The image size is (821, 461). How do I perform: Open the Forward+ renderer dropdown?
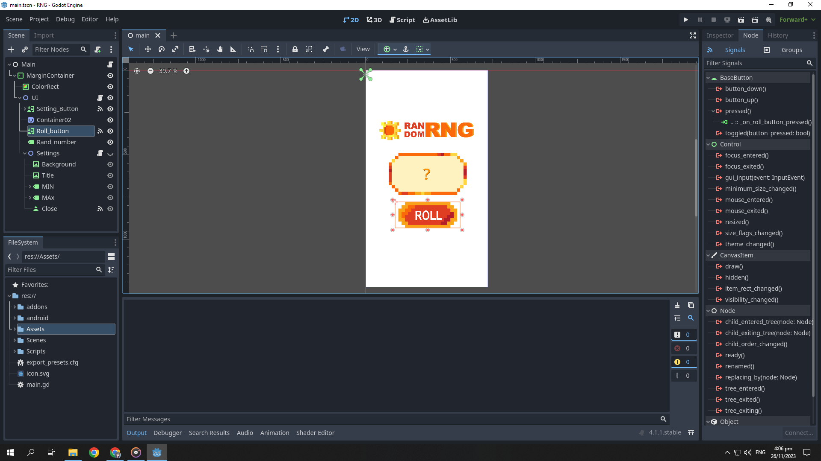click(x=797, y=20)
